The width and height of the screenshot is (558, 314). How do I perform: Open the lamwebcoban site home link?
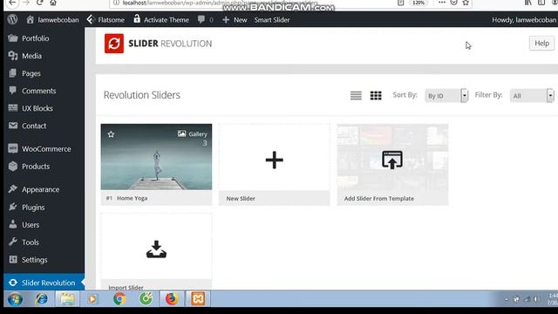click(52, 20)
